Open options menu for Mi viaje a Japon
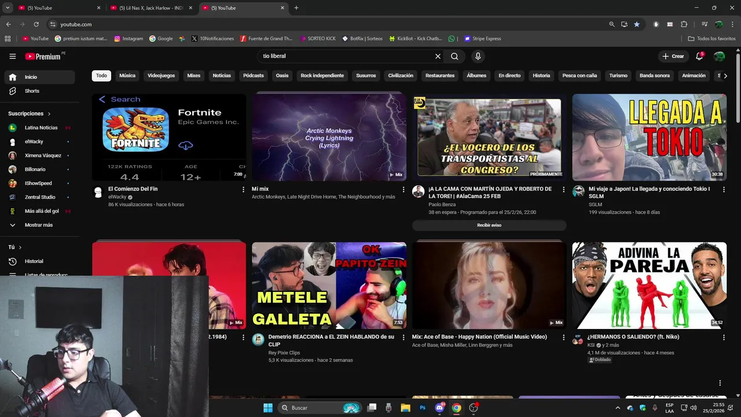 pos(724,189)
